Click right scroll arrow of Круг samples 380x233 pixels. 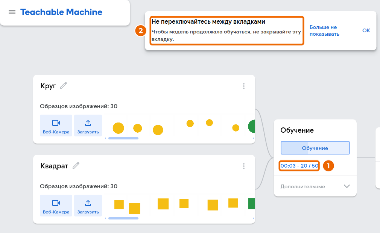pos(253,138)
